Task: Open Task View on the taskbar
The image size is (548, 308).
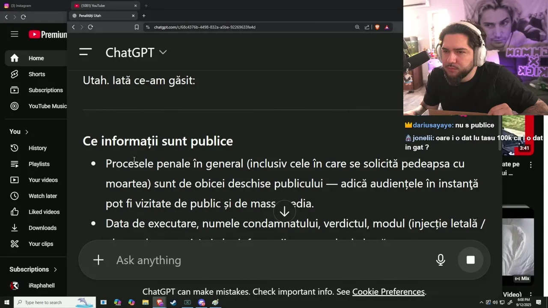Action: click(103, 302)
